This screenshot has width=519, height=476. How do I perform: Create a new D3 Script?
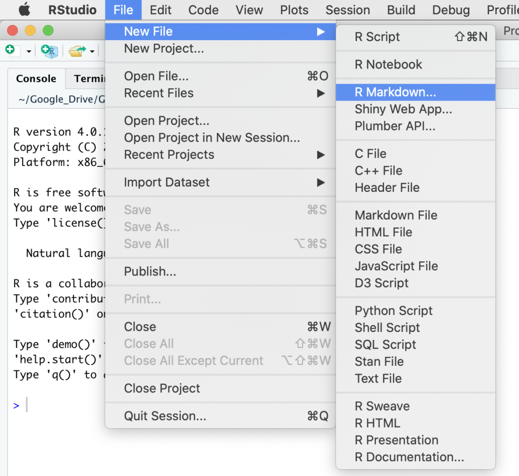coord(416,283)
